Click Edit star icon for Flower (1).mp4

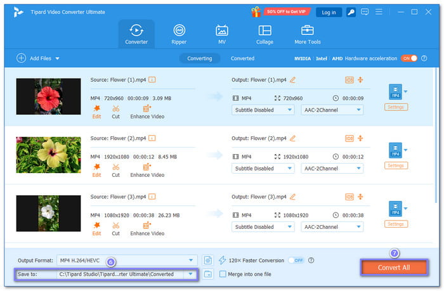96,108
